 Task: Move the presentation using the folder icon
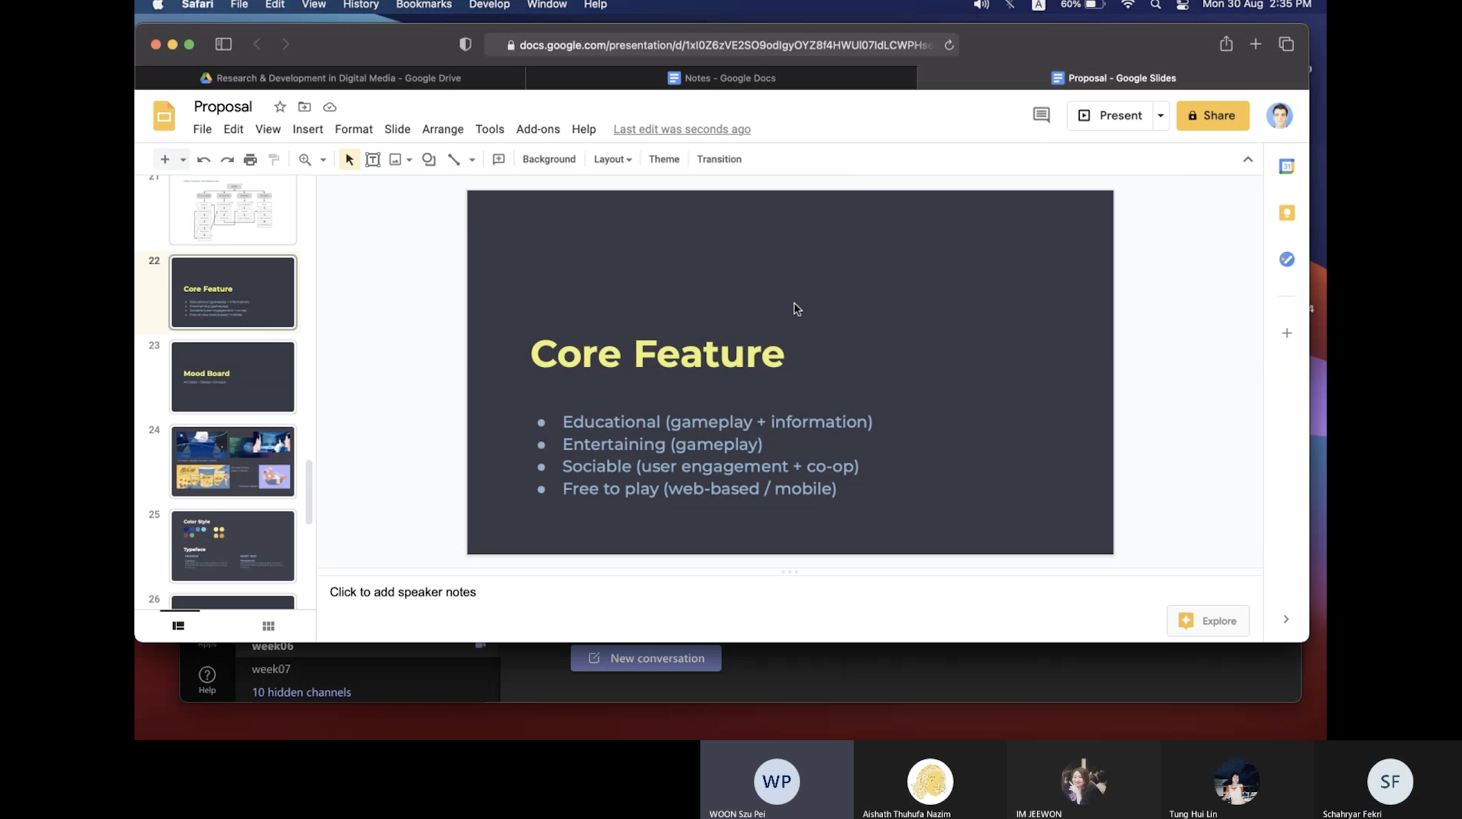305,107
